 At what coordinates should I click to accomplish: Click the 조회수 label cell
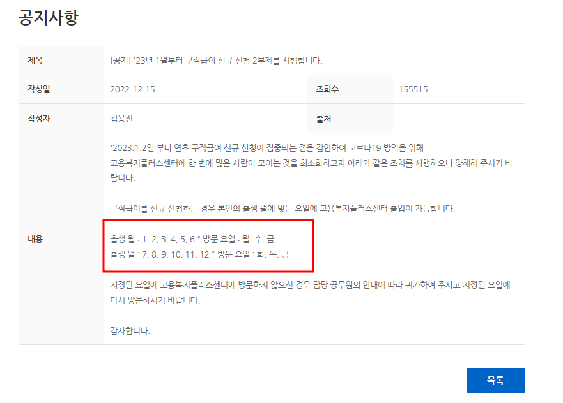point(350,89)
